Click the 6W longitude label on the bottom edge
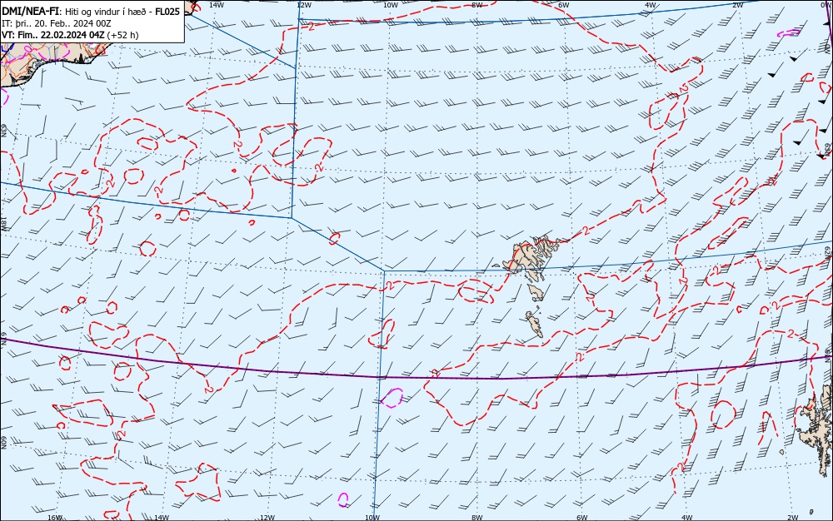Screen dimensions: 833x521 click(581, 518)
